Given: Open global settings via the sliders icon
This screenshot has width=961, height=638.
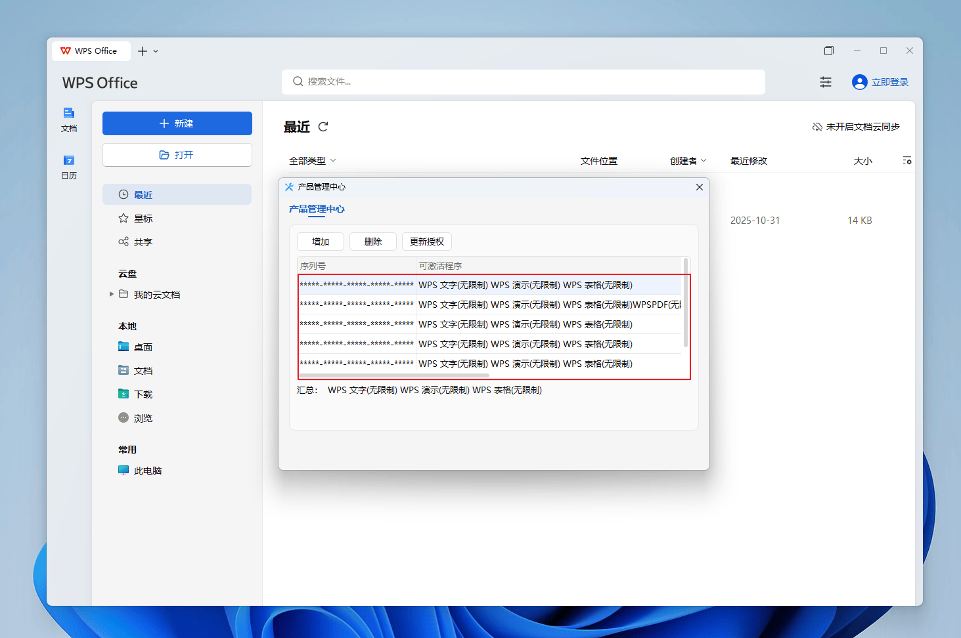Looking at the screenshot, I should (x=826, y=81).
